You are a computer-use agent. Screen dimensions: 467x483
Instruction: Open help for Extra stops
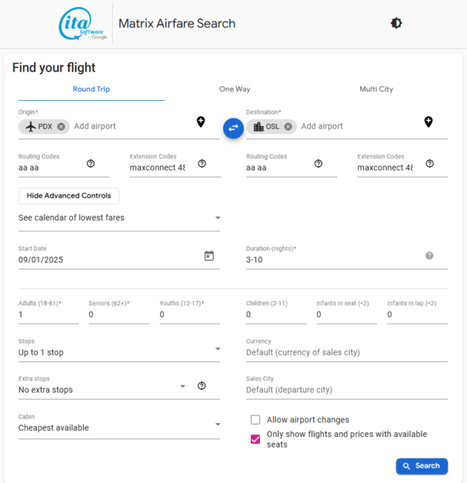(201, 386)
